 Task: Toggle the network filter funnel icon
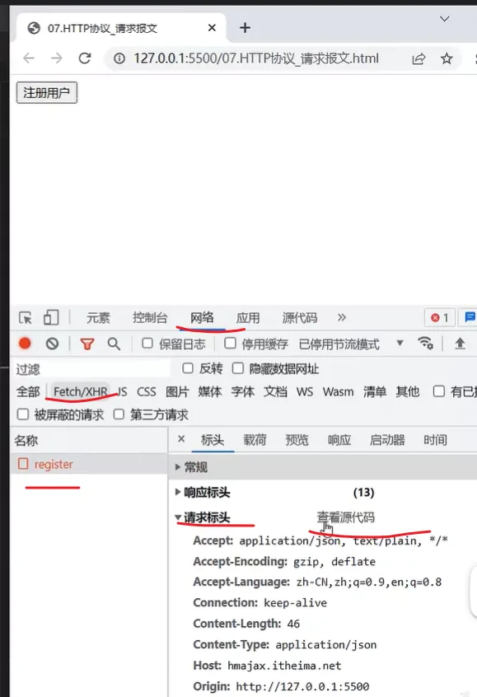point(87,344)
